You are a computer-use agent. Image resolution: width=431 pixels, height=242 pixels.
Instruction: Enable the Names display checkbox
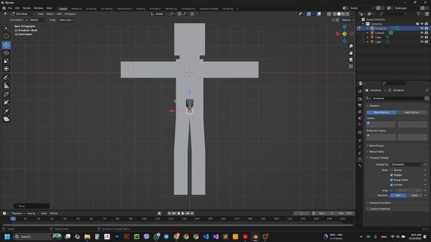[391, 170]
